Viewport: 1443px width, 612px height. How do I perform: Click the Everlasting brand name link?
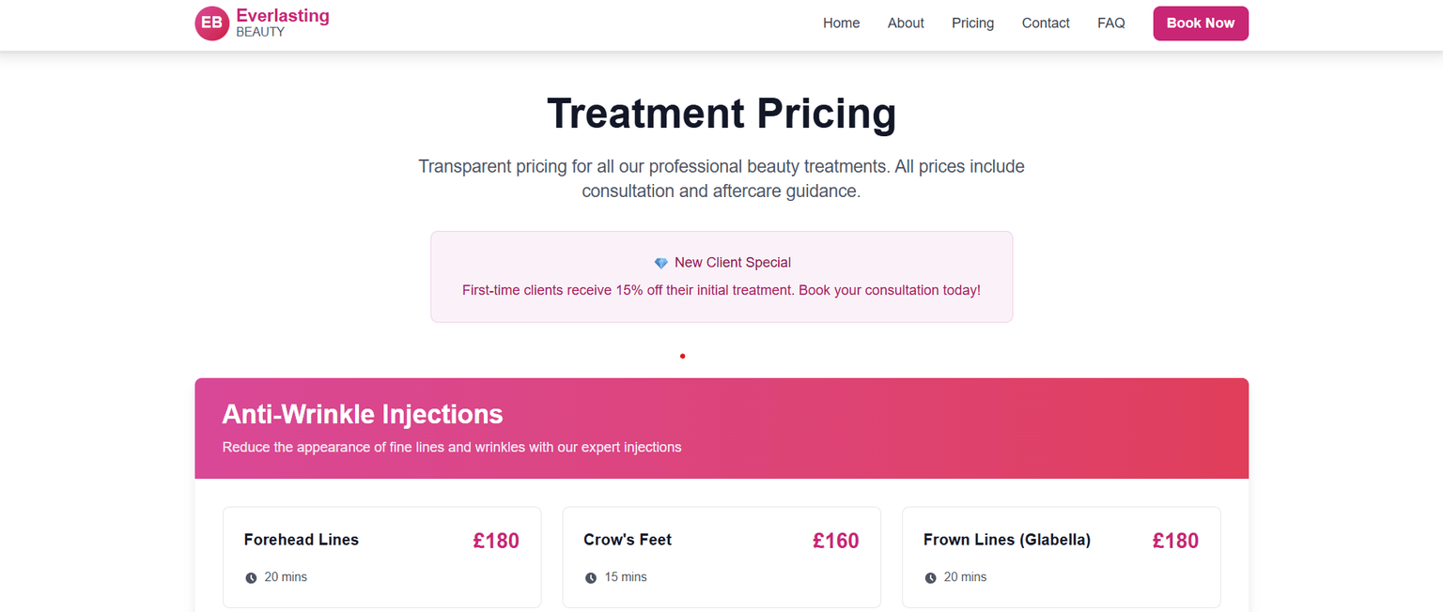click(x=283, y=16)
